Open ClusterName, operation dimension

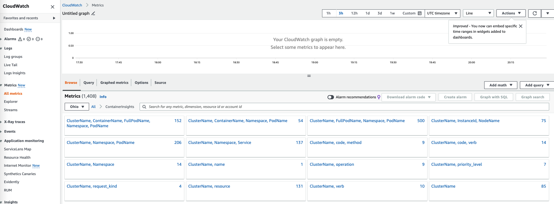click(332, 164)
